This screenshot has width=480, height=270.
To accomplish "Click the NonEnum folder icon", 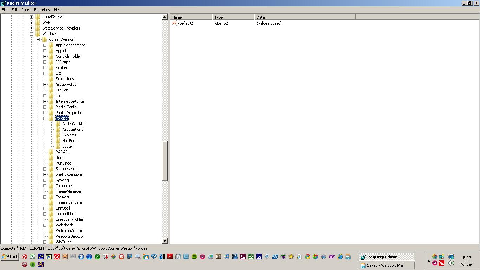I will [58, 141].
